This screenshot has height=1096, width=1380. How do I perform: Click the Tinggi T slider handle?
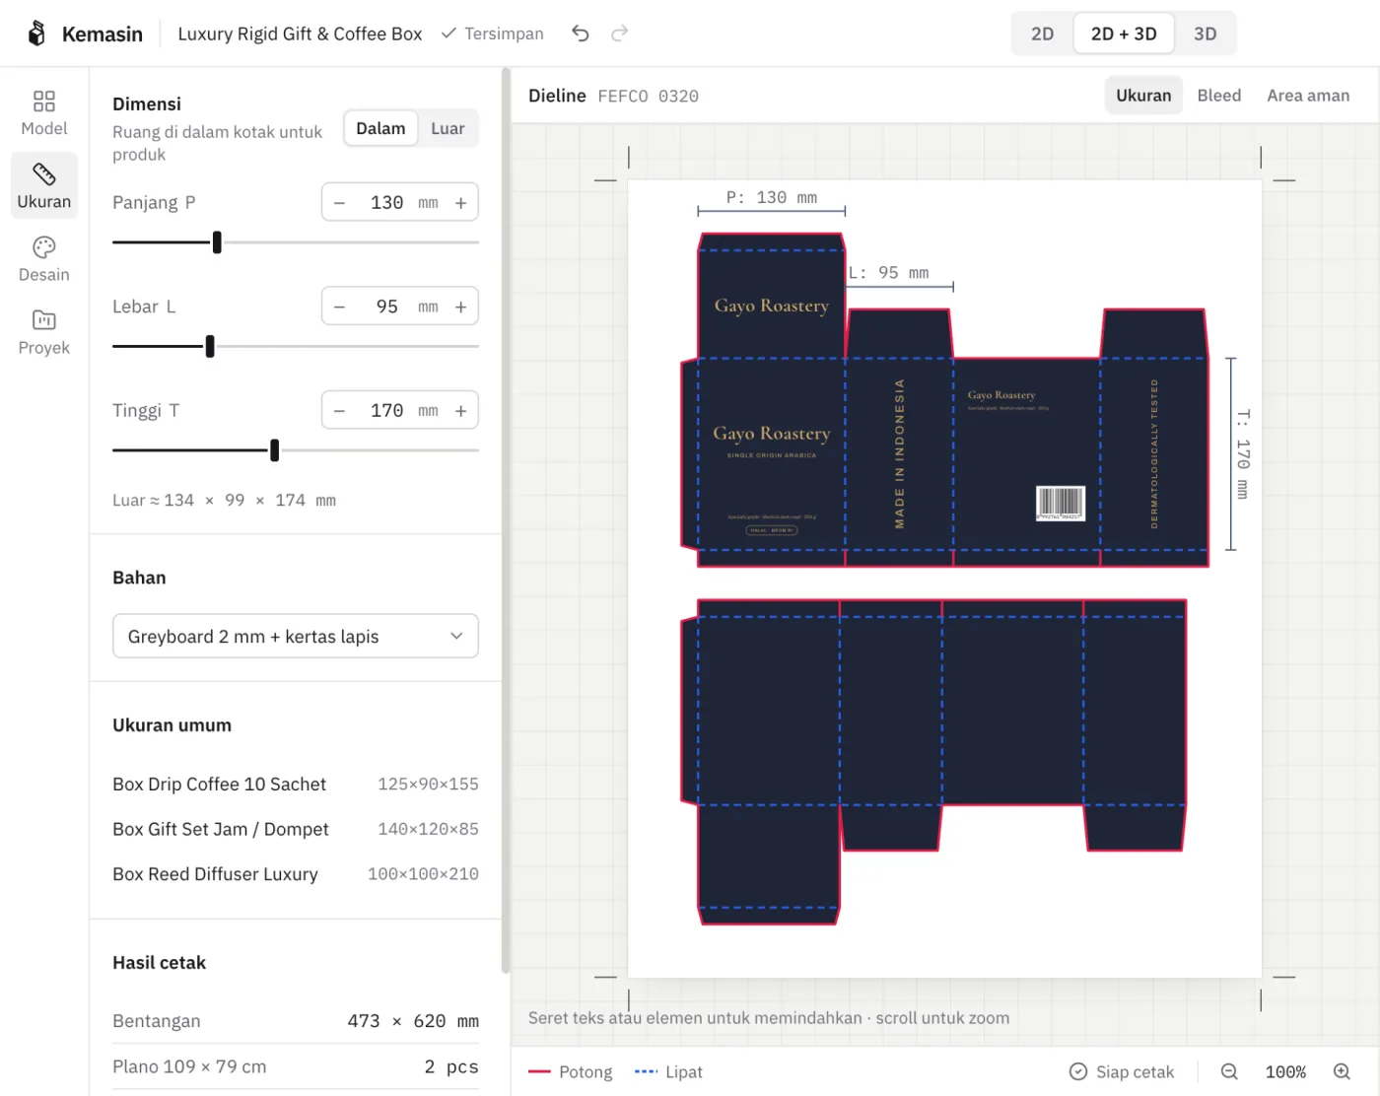pyautogui.click(x=274, y=450)
